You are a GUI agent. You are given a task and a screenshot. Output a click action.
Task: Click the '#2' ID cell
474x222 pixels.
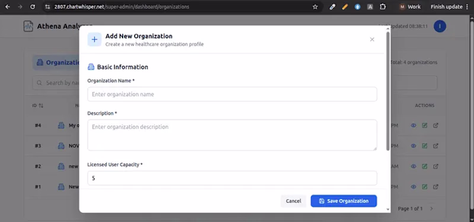click(38, 166)
